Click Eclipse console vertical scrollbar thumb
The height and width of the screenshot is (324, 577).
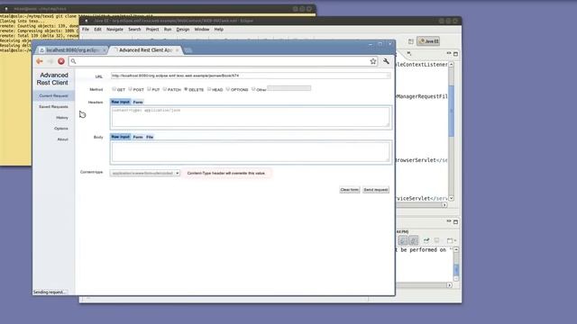(x=456, y=270)
